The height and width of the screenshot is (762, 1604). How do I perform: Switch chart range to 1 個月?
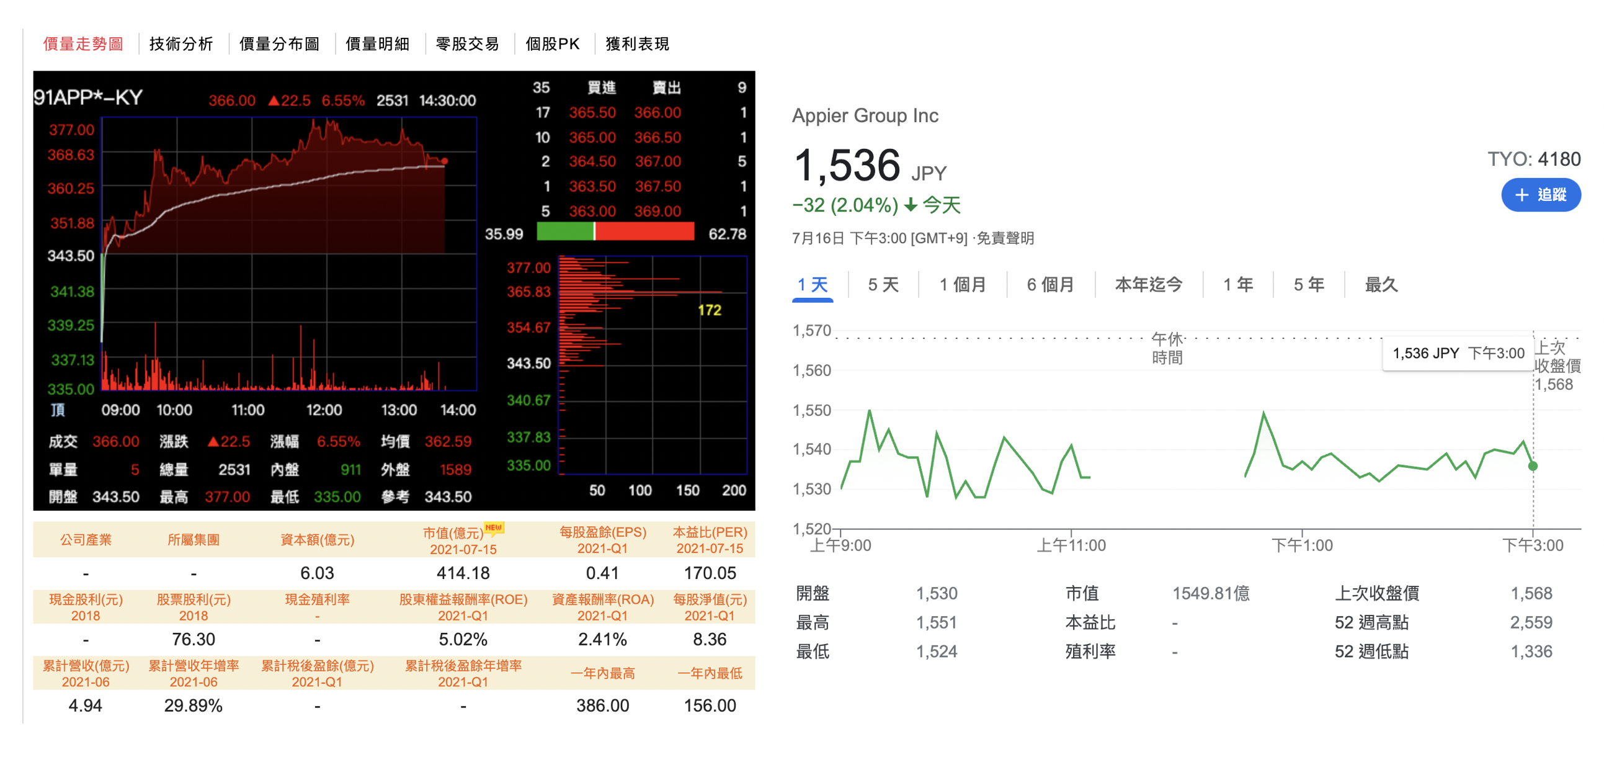click(963, 285)
